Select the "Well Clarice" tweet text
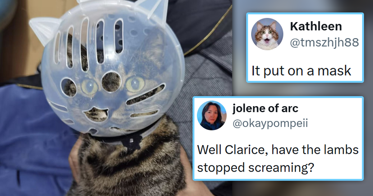373x196 pixels. [x=278, y=159]
